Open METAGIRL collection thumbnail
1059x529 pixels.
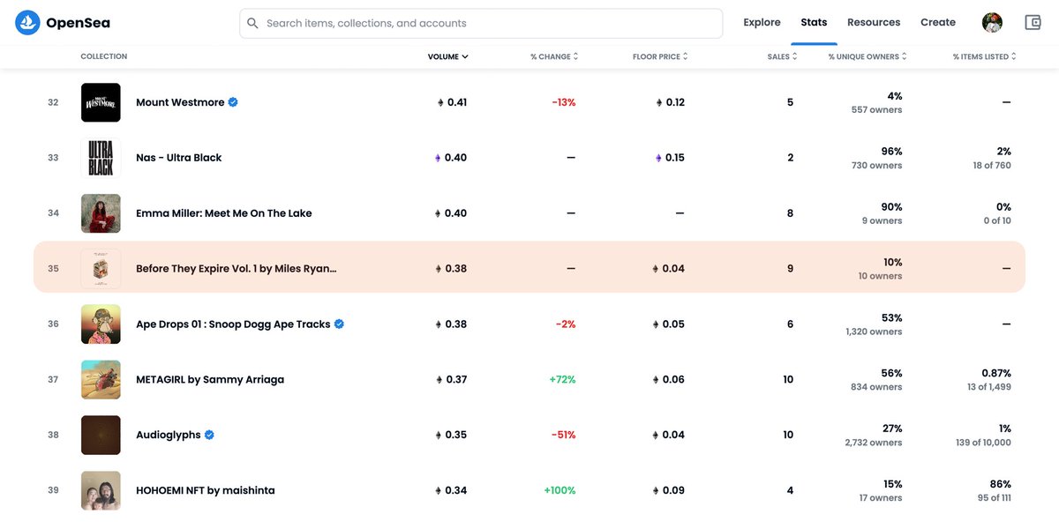click(x=101, y=380)
